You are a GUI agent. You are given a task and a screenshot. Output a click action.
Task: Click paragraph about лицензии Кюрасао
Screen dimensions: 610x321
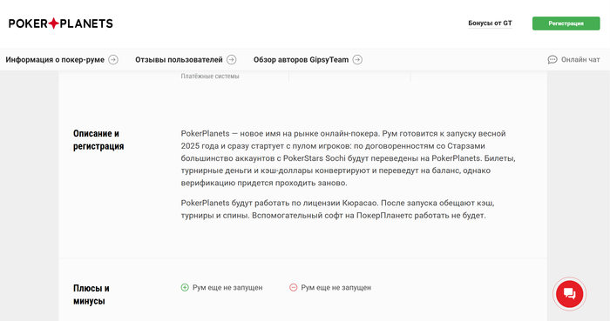point(338,209)
